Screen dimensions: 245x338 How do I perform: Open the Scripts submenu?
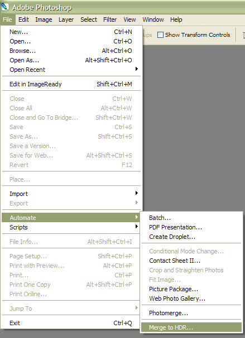point(71,227)
